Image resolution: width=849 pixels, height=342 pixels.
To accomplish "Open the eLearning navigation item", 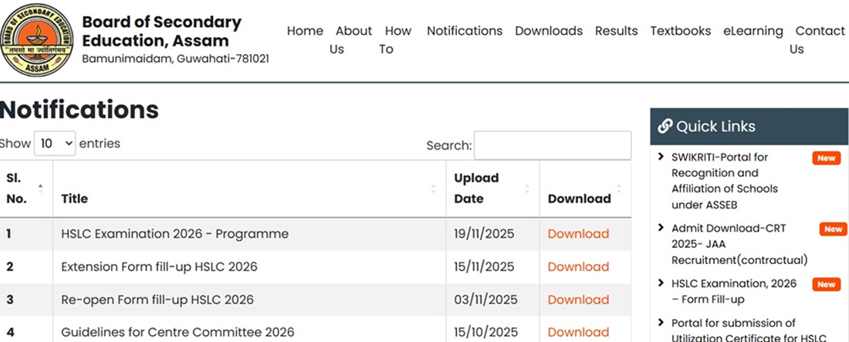I will point(753,31).
